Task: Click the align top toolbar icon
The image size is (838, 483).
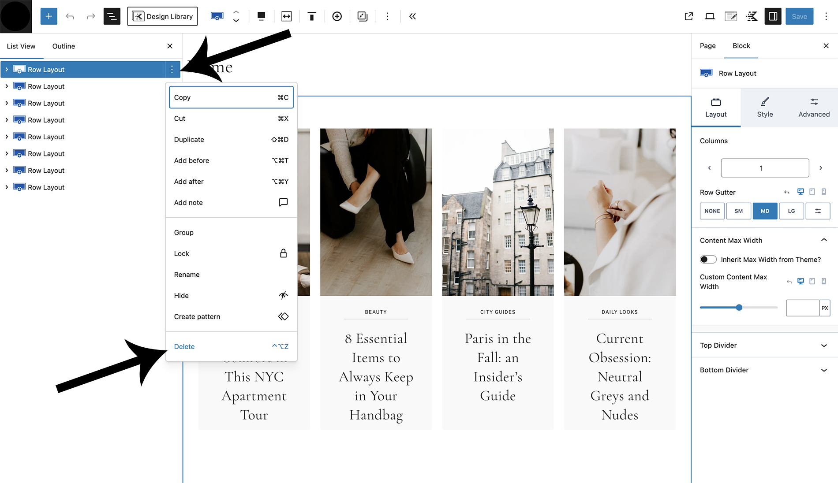Action: pyautogui.click(x=311, y=16)
